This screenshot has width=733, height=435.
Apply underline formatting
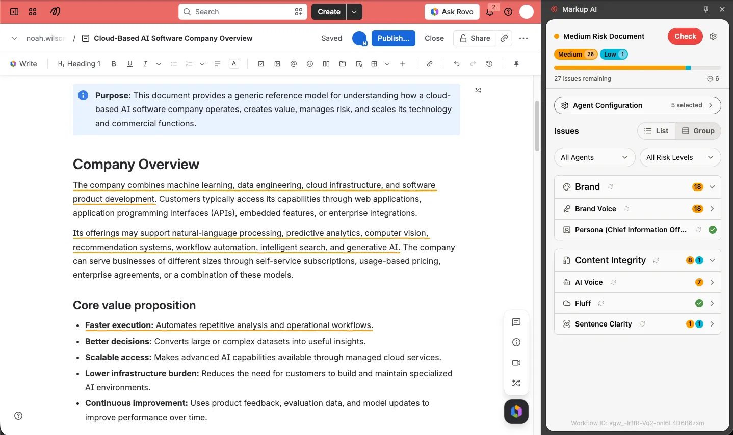[130, 64]
